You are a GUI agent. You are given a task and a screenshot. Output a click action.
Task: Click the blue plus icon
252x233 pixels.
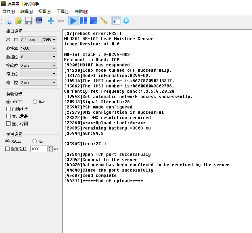(51, 21)
